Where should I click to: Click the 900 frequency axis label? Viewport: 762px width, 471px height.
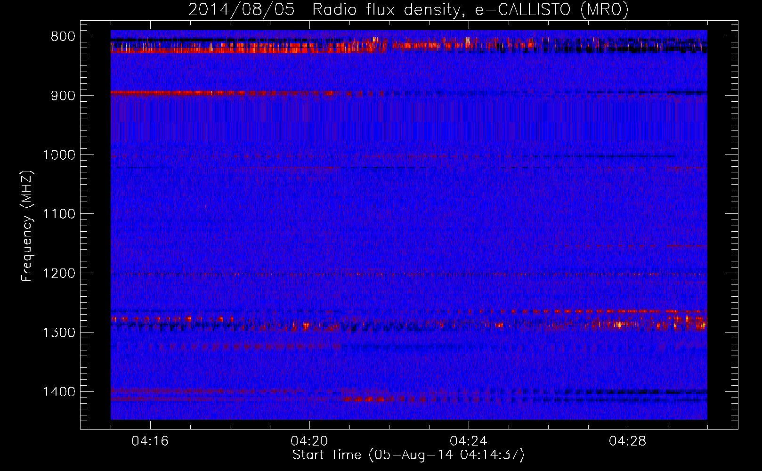coord(63,96)
